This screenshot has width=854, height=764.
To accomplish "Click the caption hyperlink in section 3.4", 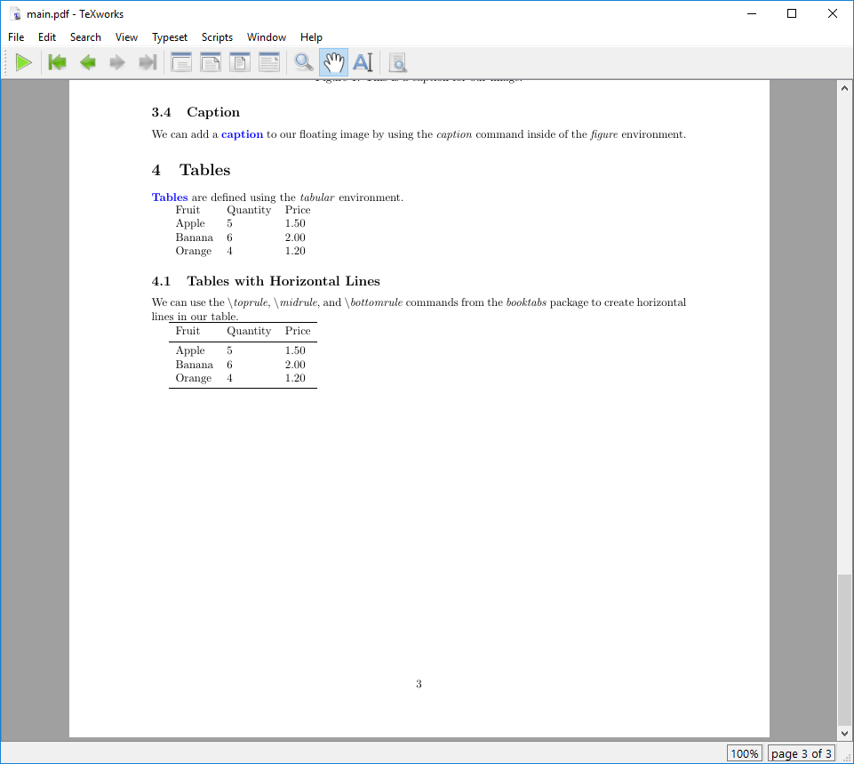I will coord(242,133).
